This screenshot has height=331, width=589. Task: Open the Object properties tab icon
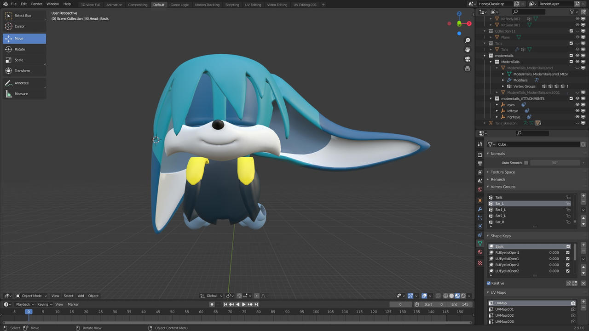[480, 200]
